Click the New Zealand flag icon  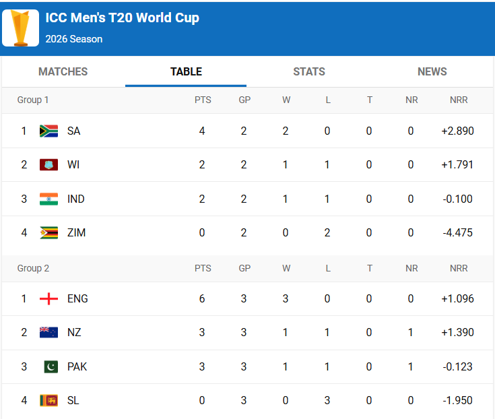pyautogui.click(x=48, y=332)
